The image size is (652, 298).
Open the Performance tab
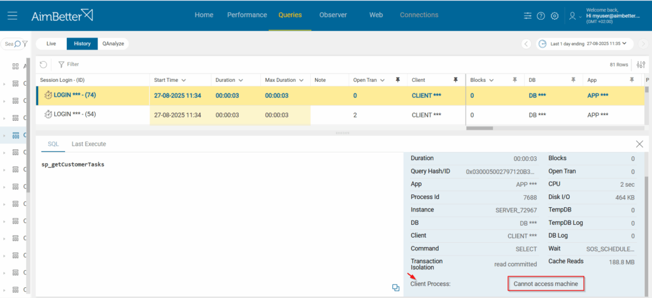coord(247,15)
